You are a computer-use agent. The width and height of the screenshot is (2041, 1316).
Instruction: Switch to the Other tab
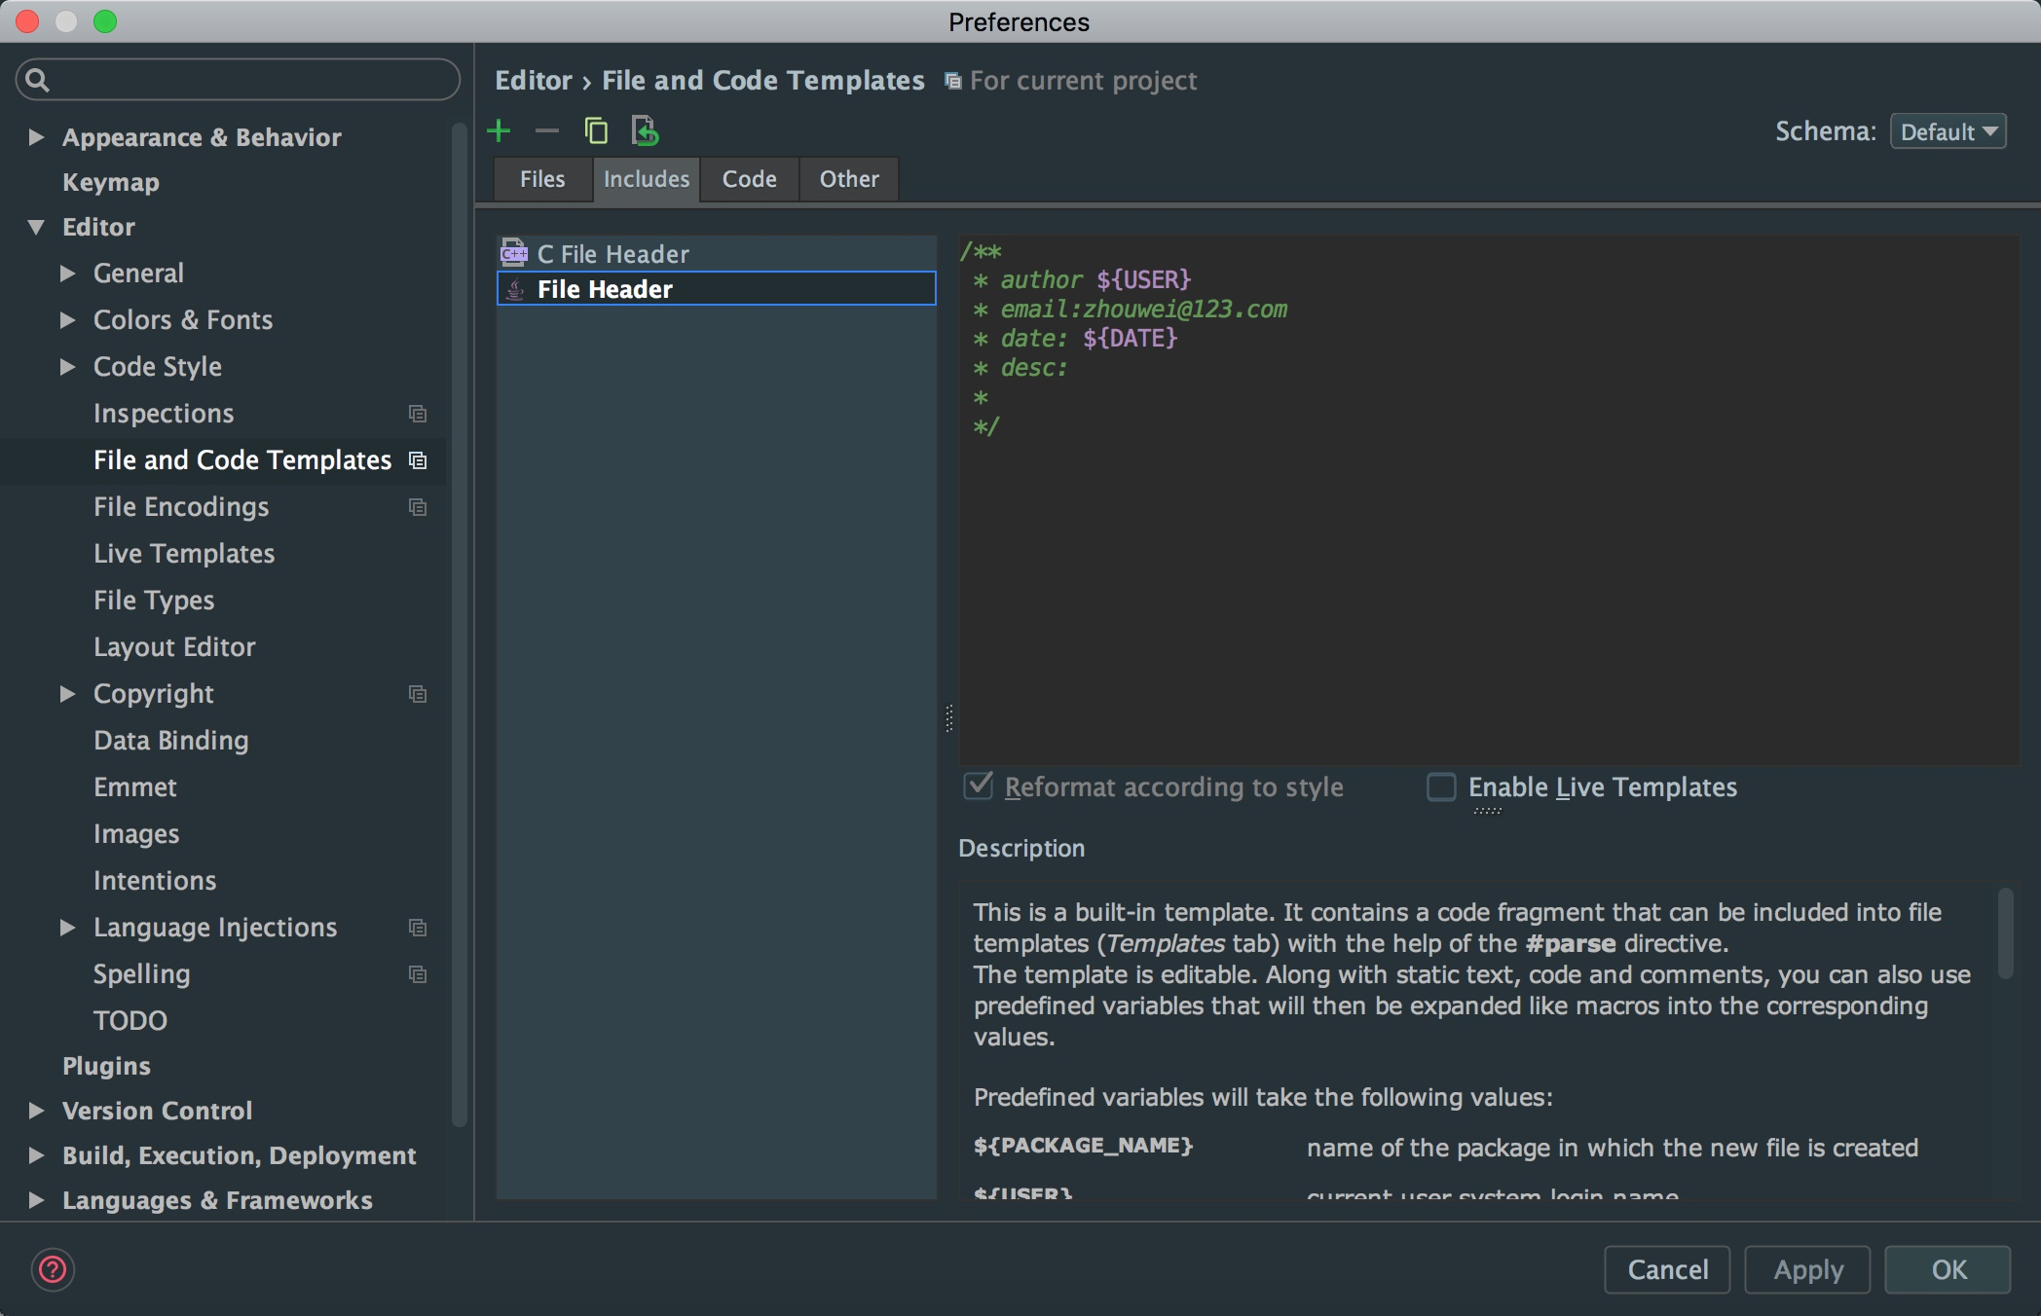tap(849, 179)
